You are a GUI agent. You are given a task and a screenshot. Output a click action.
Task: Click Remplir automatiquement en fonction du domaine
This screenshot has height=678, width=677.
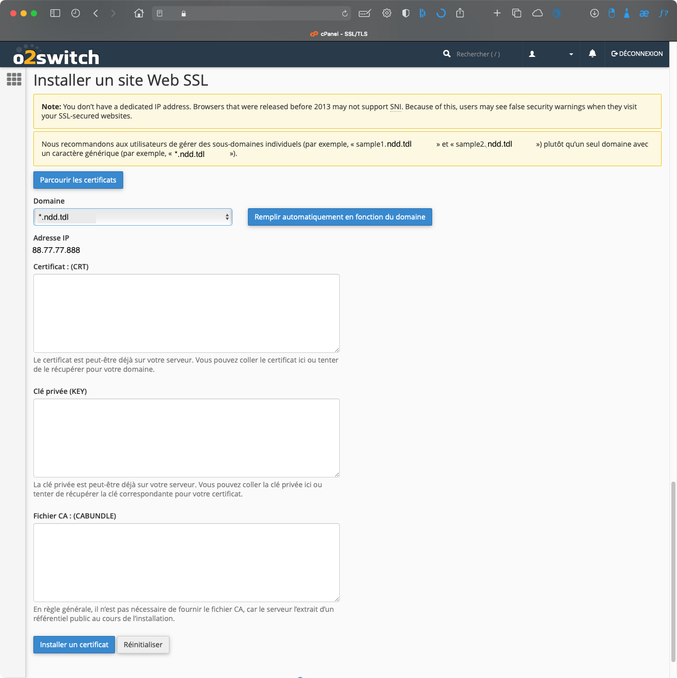[340, 217]
